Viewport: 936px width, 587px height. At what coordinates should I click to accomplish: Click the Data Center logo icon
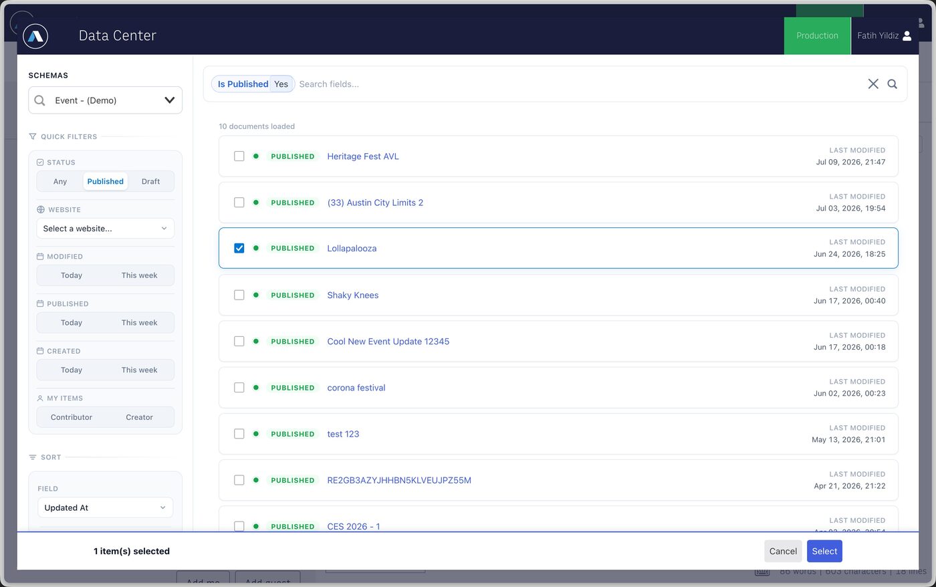(x=35, y=36)
